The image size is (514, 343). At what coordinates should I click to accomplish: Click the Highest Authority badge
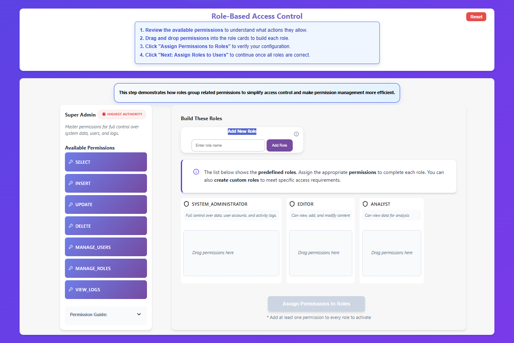pyautogui.click(x=122, y=114)
